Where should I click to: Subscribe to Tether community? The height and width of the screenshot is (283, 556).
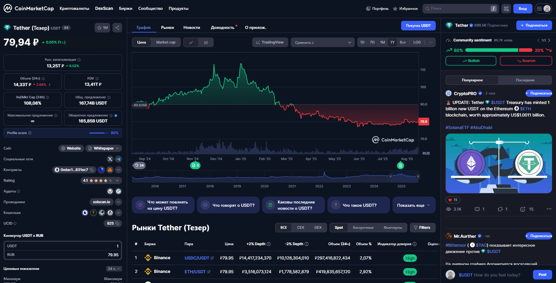pos(534,25)
